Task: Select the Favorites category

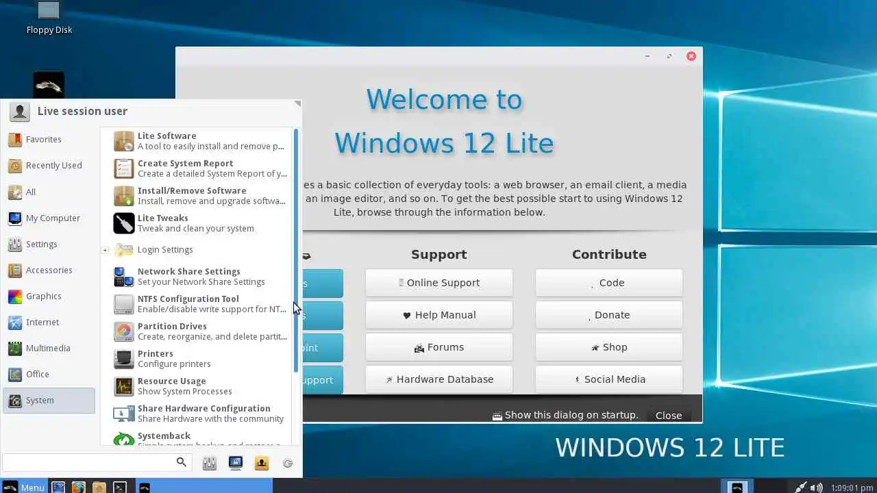Action: pyautogui.click(x=49, y=140)
